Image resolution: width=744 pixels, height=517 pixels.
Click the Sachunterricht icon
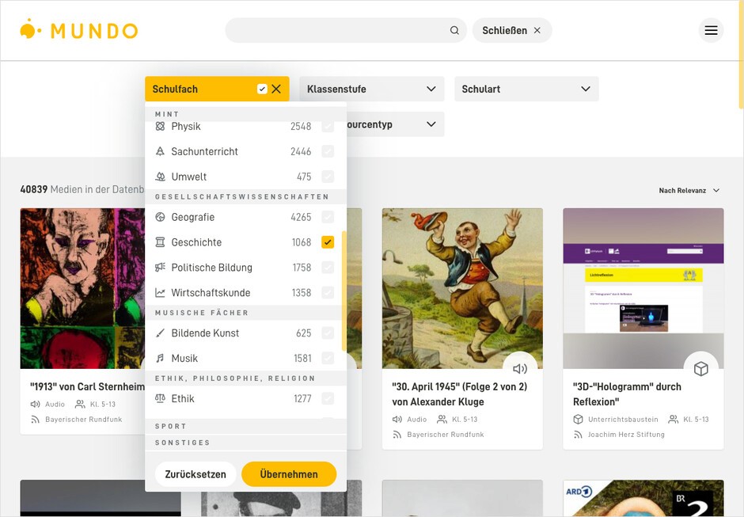coord(161,151)
